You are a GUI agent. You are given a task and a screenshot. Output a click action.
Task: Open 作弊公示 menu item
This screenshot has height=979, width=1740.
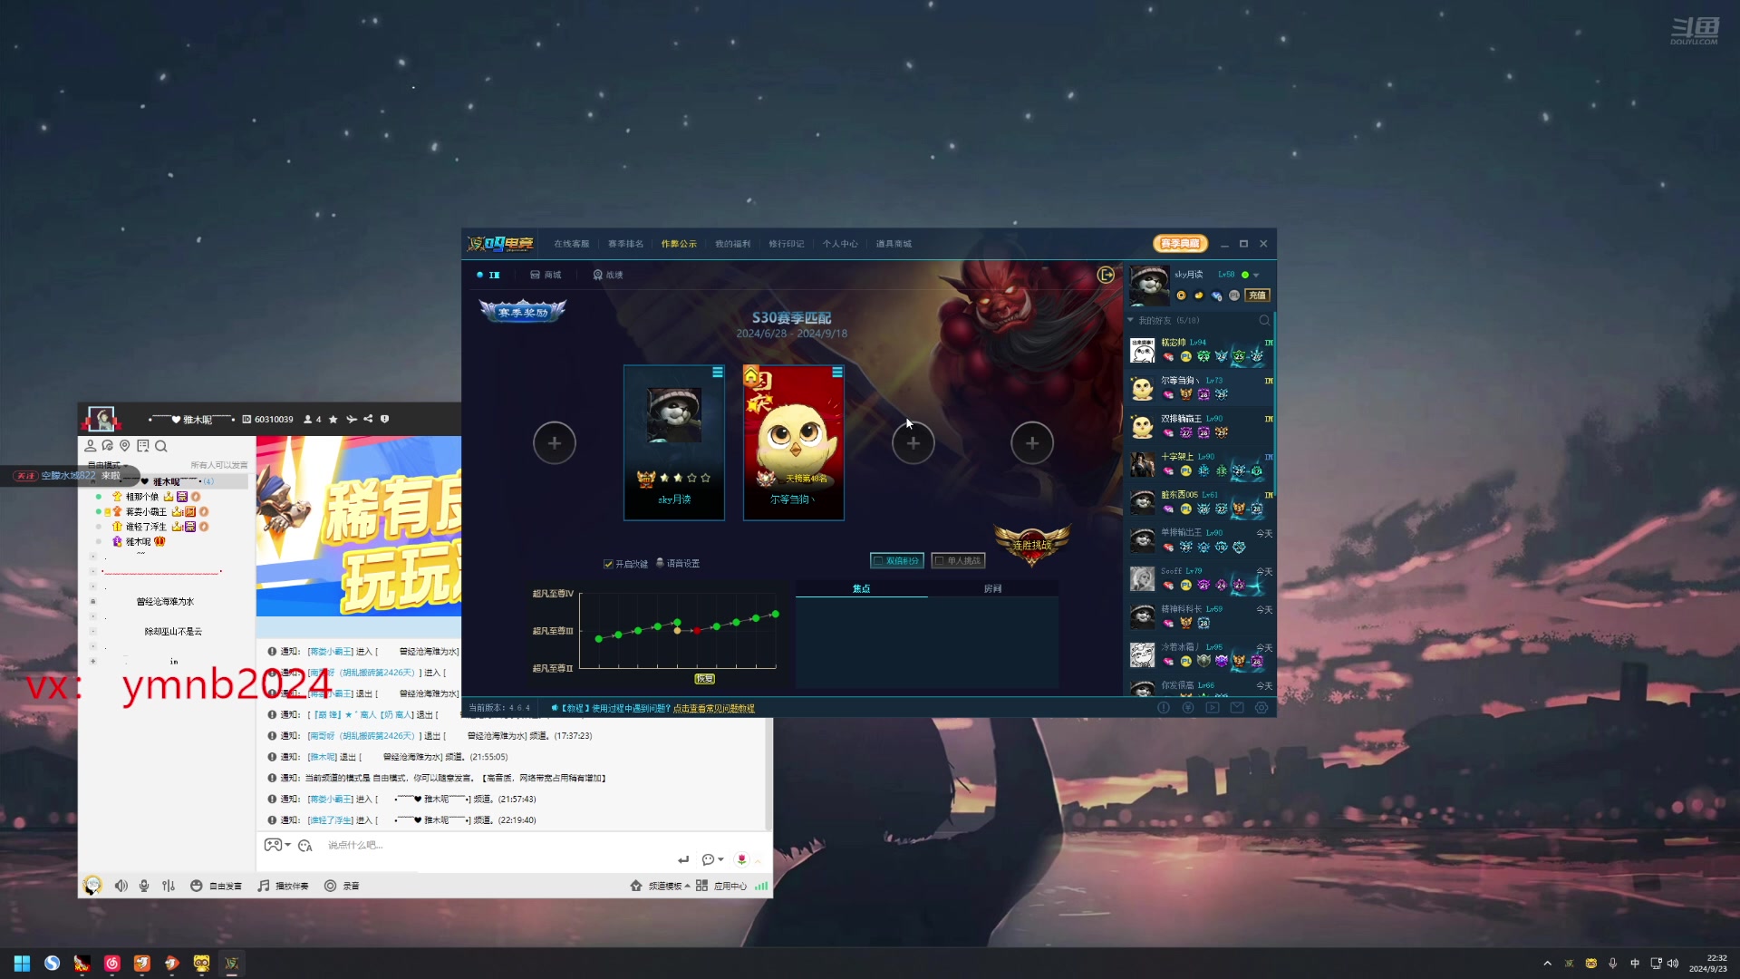point(679,244)
